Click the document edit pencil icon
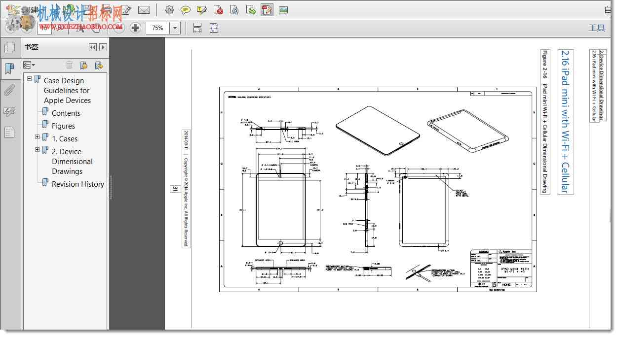Image resolution: width=618 pixels, height=337 pixels. click(x=126, y=10)
